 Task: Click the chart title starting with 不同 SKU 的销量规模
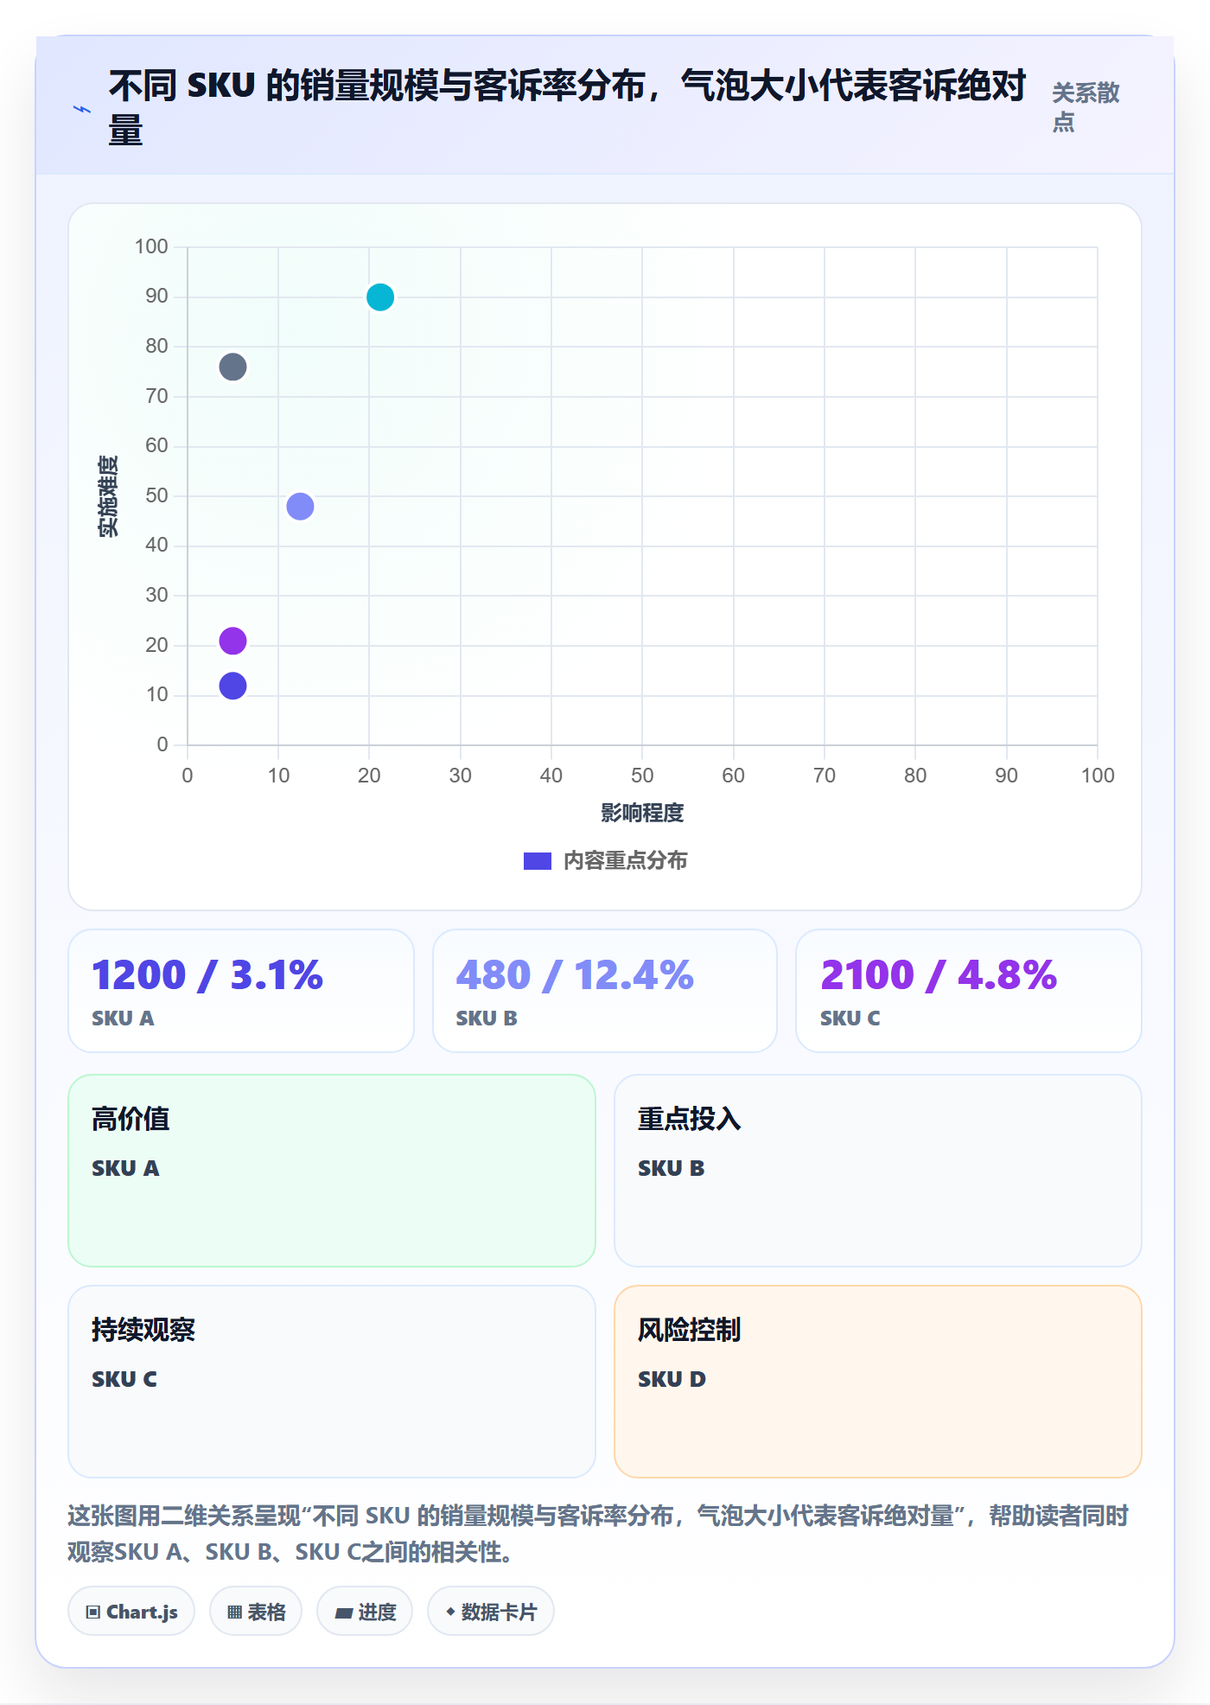tap(567, 108)
